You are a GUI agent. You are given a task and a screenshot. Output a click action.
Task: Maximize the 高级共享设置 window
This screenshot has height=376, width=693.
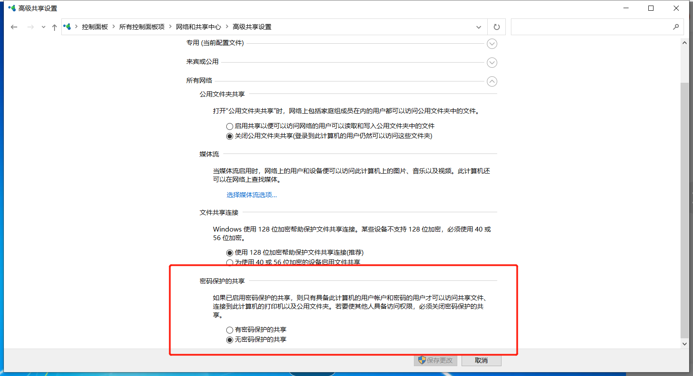point(651,8)
